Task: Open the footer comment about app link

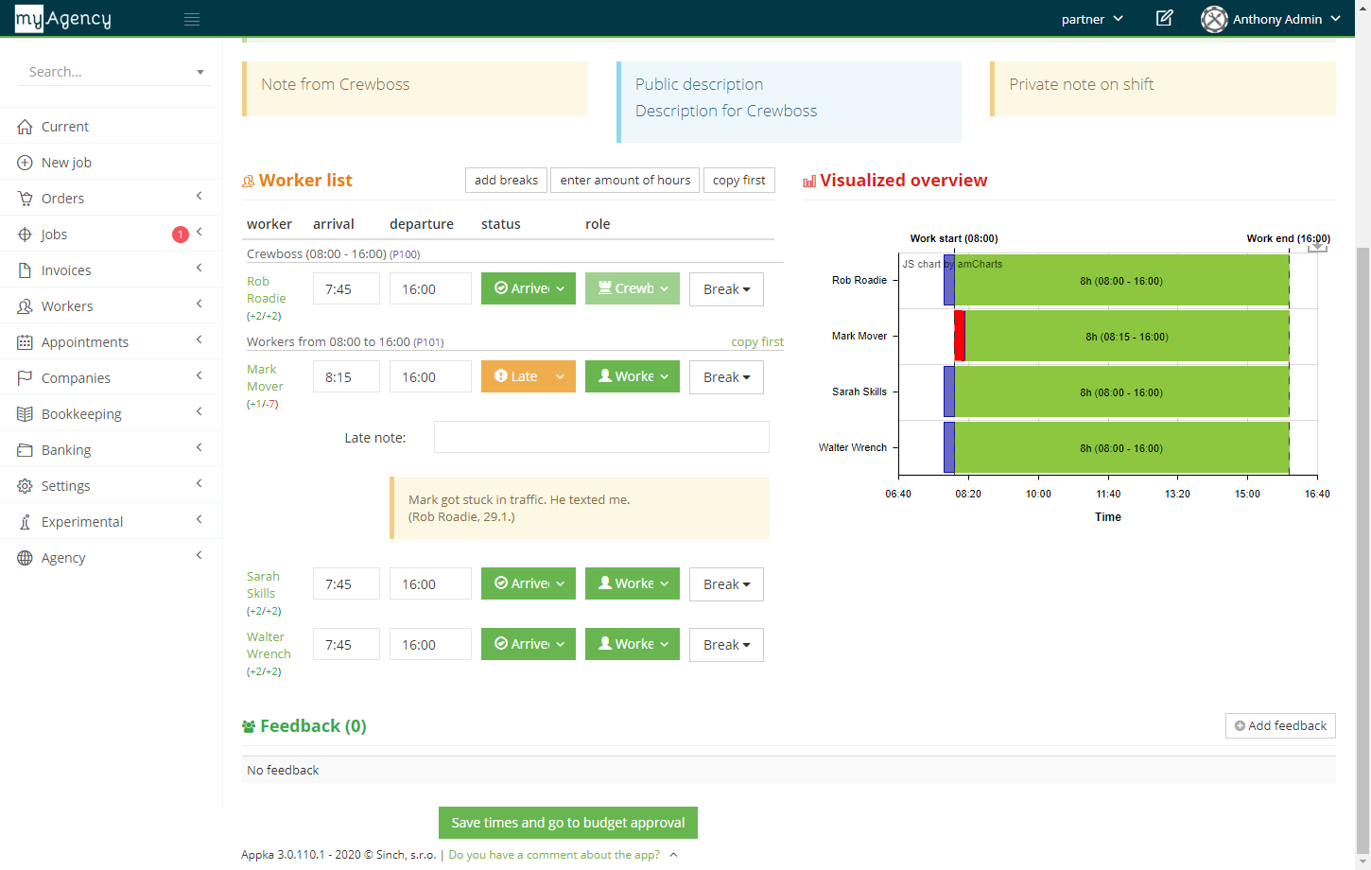Action: (x=554, y=855)
